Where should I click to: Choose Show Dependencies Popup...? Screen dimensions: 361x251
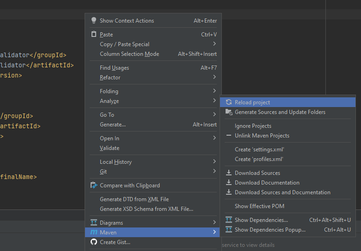[x=288, y=230]
